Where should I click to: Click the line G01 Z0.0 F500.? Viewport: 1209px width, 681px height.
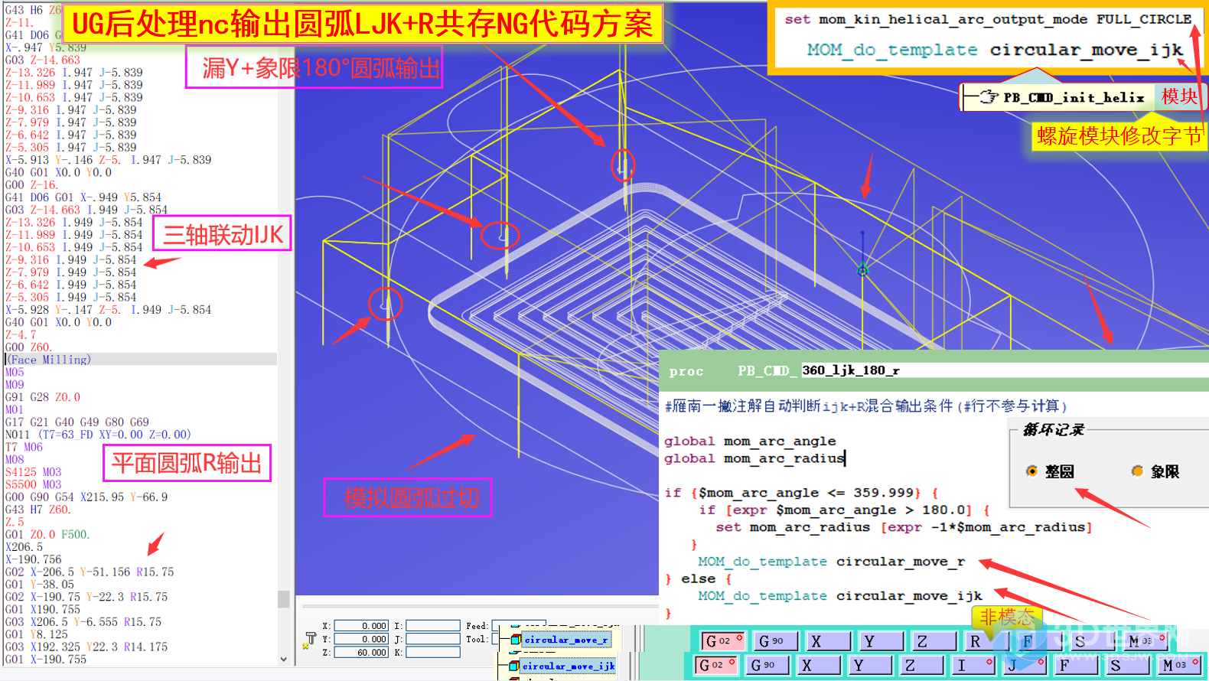pos(47,534)
